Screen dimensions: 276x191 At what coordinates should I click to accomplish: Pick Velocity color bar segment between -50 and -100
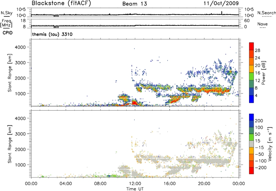pyautogui.click(x=252, y=158)
